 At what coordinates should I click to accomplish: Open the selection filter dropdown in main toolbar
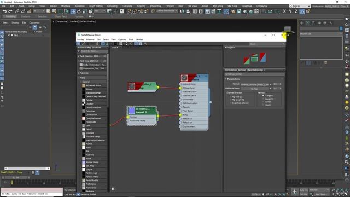coord(39,11)
